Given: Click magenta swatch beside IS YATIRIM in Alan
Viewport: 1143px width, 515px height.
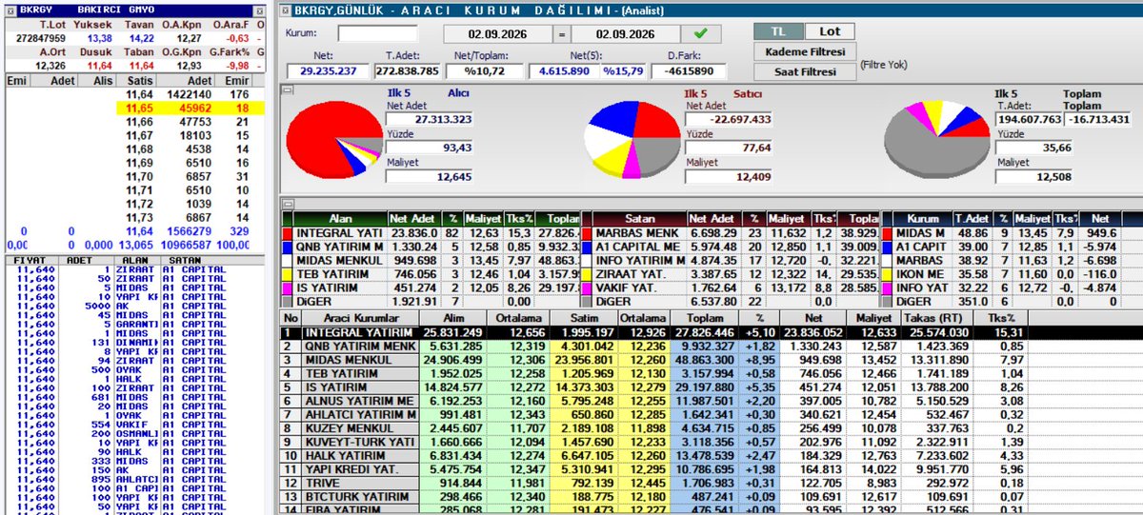Looking at the screenshot, I should [289, 288].
